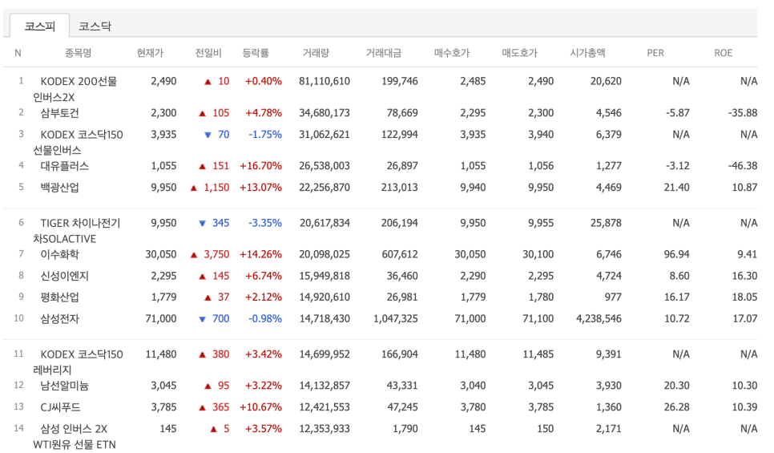Open the CJ씨푸드 stock link
This screenshot has width=774, height=453.
tap(60, 407)
